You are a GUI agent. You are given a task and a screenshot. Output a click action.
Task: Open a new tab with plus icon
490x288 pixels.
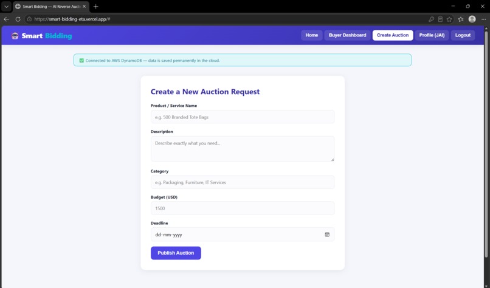[95, 7]
